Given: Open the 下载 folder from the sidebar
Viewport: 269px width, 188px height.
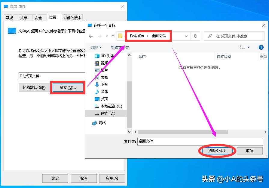Looking at the screenshot, I should (x=104, y=85).
